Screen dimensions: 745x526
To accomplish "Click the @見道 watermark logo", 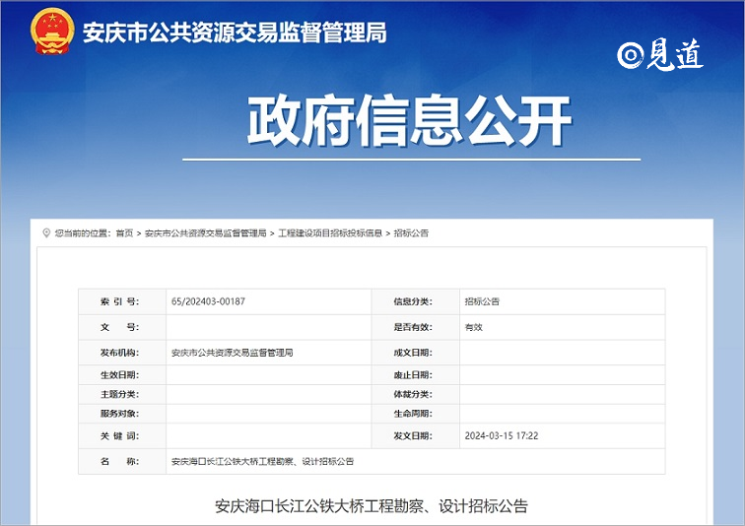I will [x=660, y=56].
